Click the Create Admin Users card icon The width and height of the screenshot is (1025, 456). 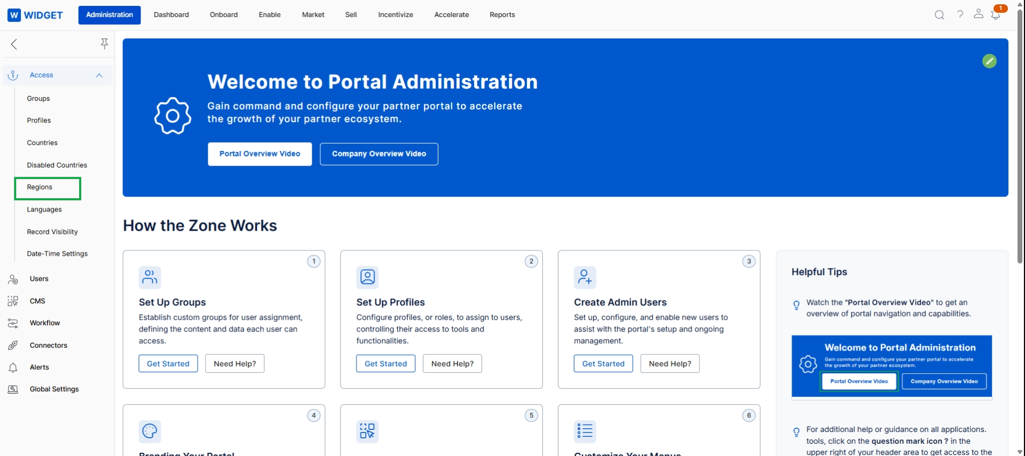[585, 277]
